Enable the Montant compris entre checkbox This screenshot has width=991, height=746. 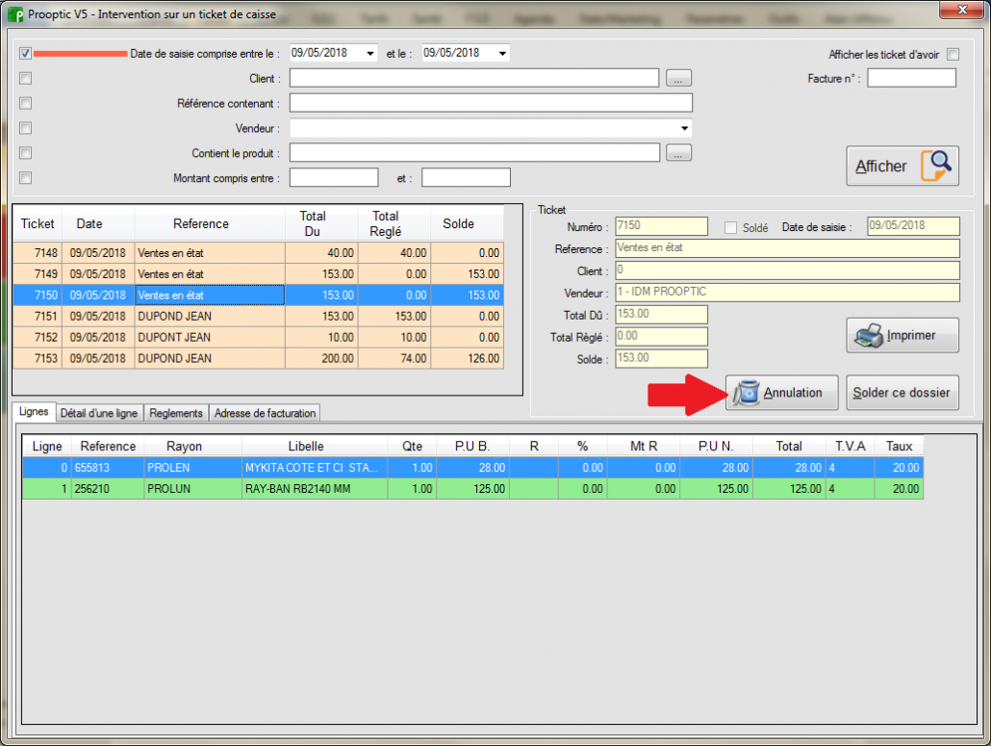25,178
